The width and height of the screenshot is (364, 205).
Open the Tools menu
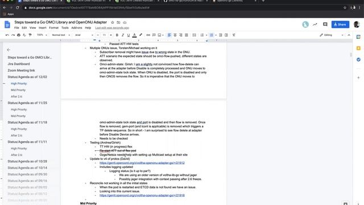click(x=65, y=28)
